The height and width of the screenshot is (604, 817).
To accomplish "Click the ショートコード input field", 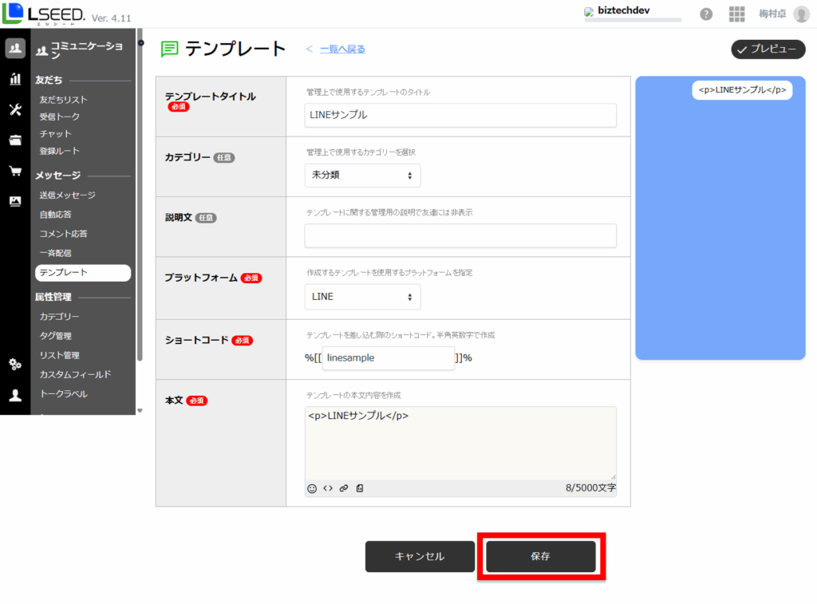I will (x=389, y=358).
